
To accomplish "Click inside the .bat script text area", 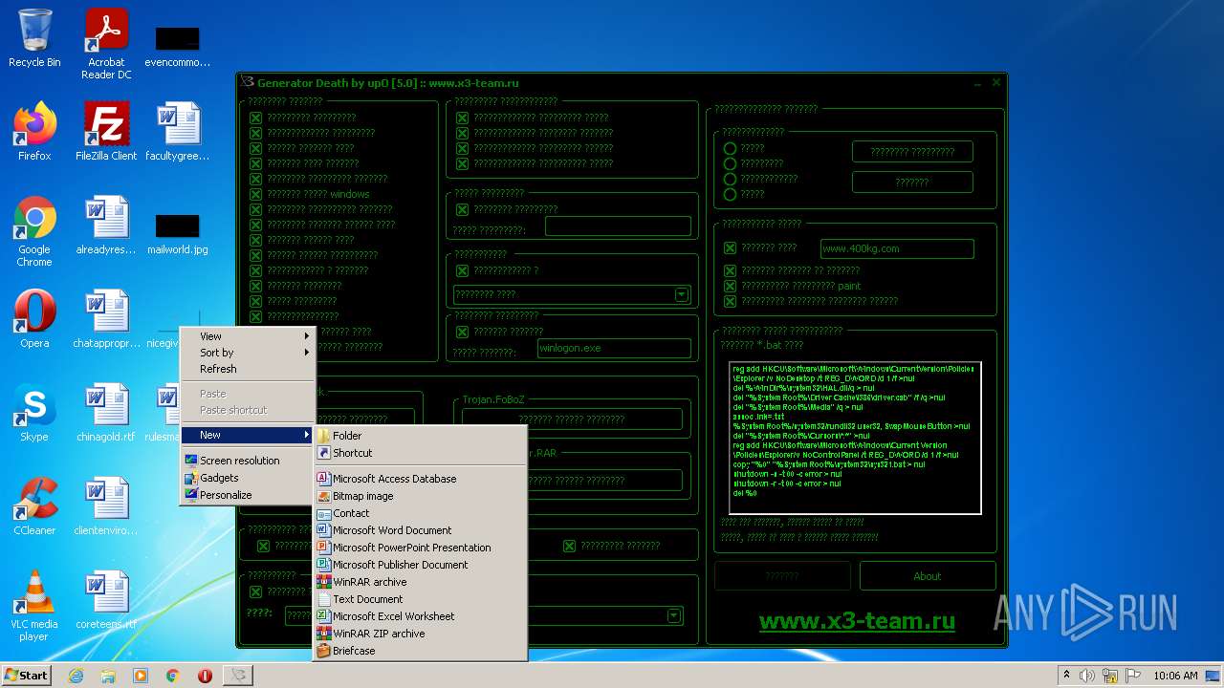I will pos(854,438).
